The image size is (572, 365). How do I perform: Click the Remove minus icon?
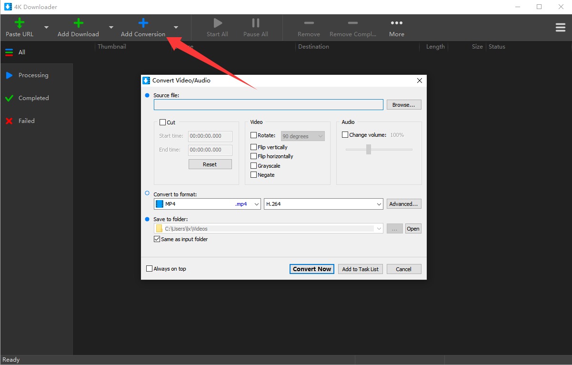pos(309,23)
